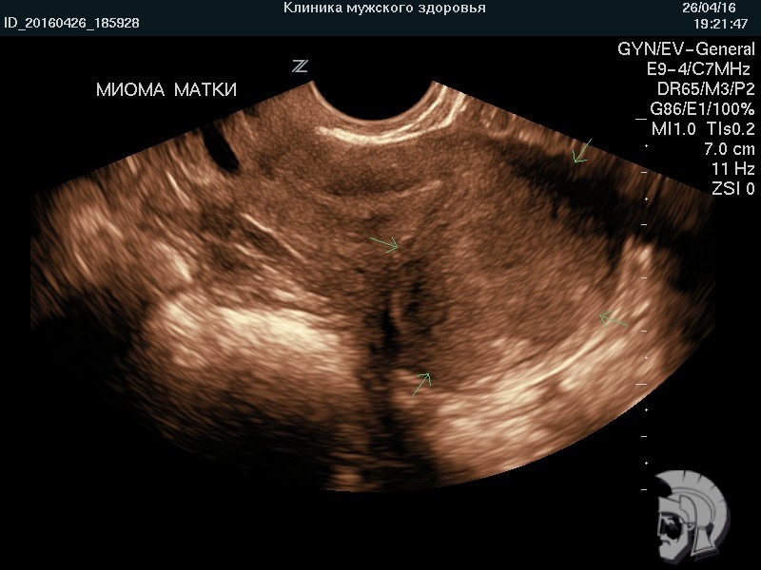Select the topmost green arrow at upper right
The width and height of the screenshot is (761, 570).
(580, 151)
